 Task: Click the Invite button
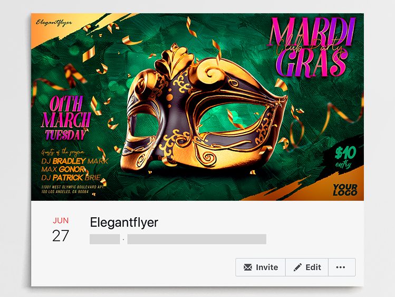tap(261, 267)
